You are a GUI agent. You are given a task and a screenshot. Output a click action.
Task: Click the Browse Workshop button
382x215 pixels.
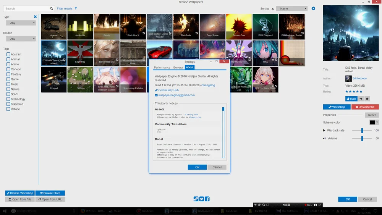(x=20, y=193)
